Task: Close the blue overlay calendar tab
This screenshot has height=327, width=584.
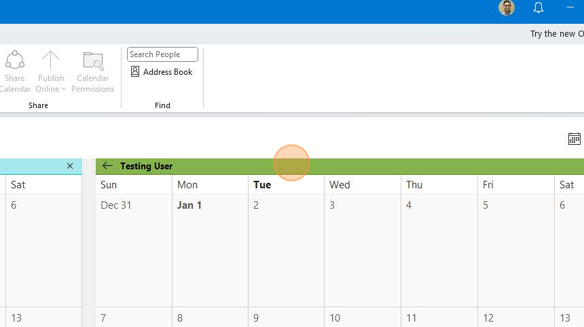Action: pyautogui.click(x=70, y=166)
